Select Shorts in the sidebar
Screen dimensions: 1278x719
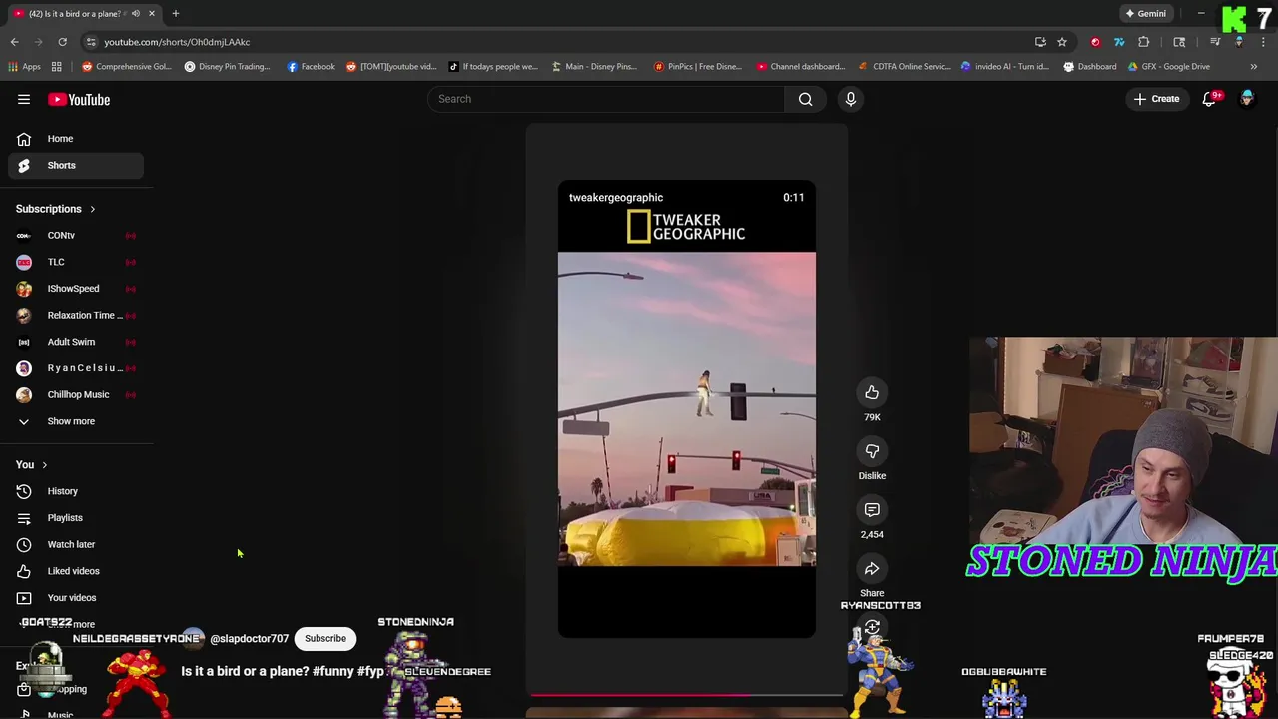click(x=77, y=165)
